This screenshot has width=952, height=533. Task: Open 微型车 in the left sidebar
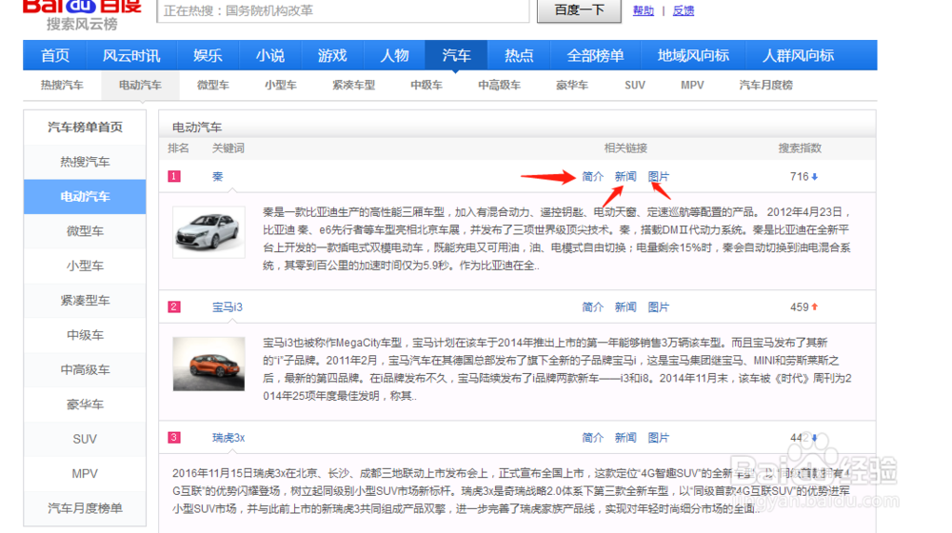(x=85, y=230)
